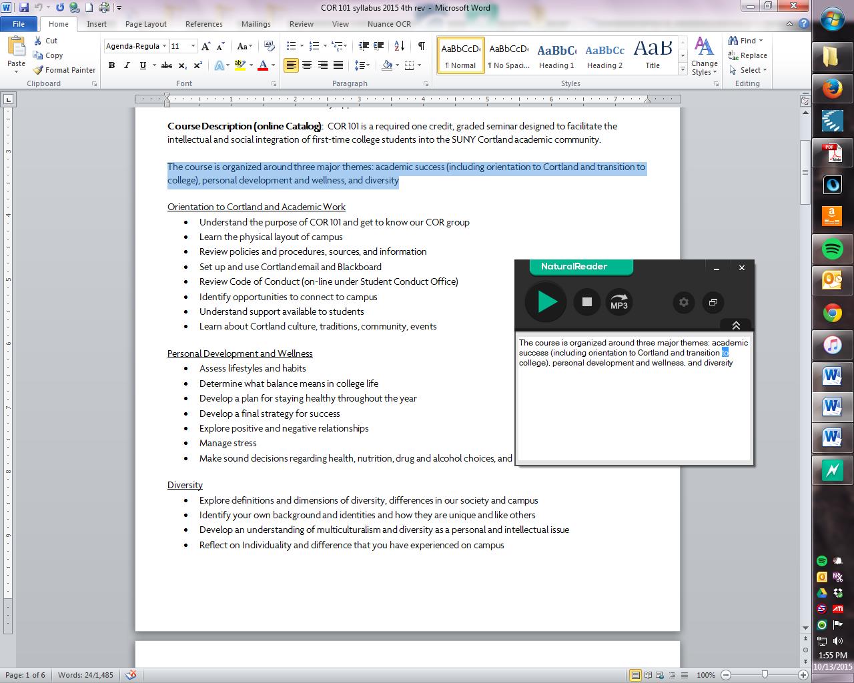Convert text to MP3 in NaturalReader

point(619,302)
